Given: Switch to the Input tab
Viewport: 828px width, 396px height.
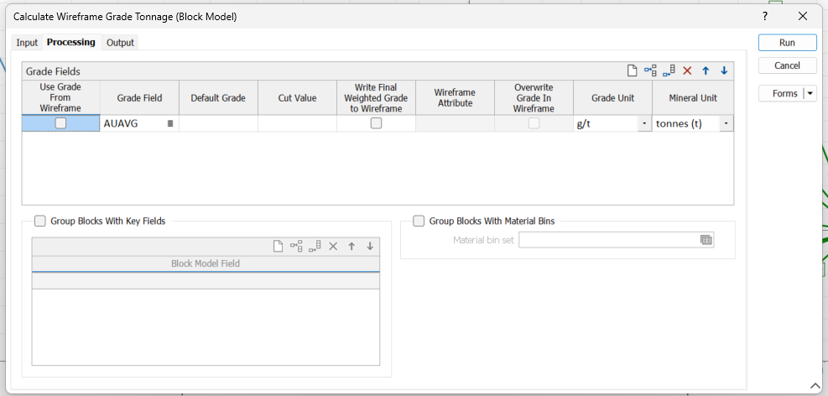Looking at the screenshot, I should coord(27,43).
